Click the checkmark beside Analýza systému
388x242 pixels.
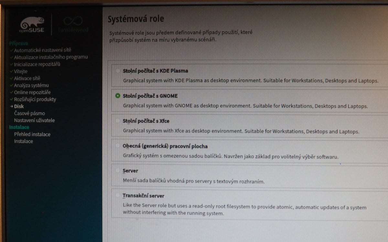11,85
